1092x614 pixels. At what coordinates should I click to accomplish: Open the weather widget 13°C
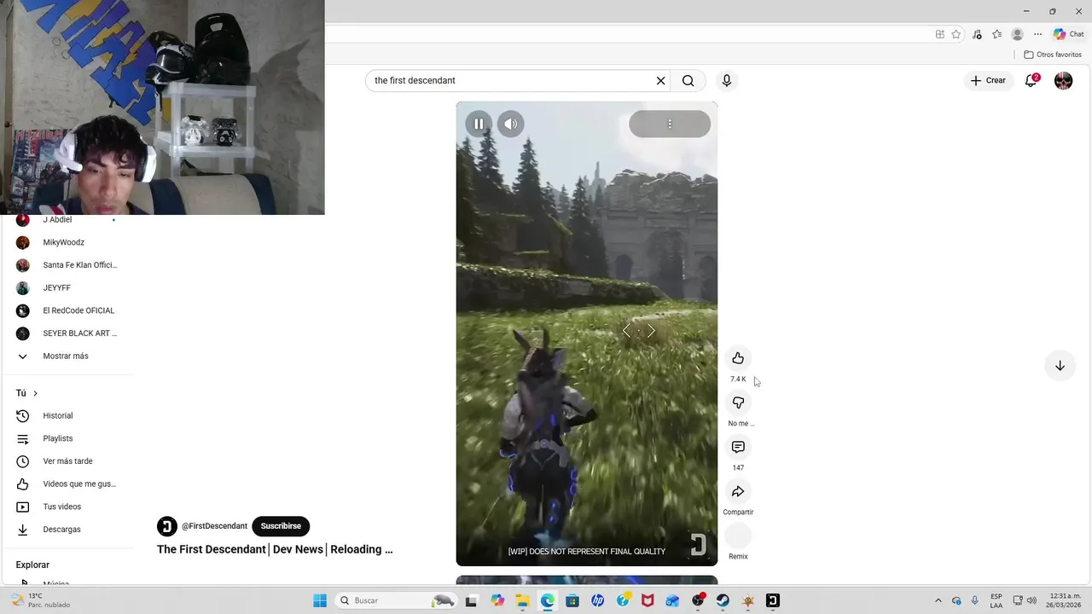pos(41,600)
